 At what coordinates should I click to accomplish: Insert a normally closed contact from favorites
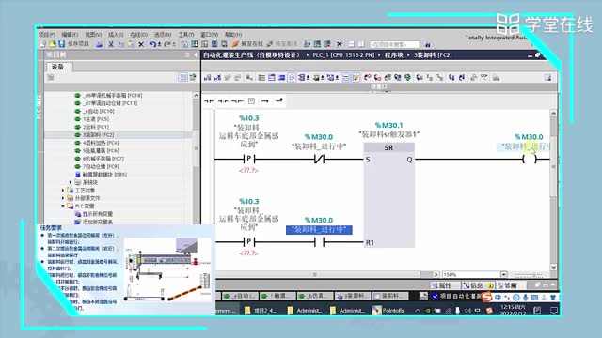[223, 100]
